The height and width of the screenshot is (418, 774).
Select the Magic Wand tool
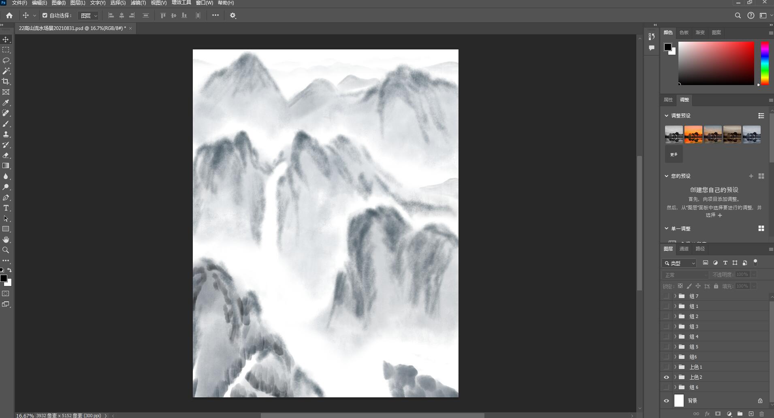coord(6,71)
